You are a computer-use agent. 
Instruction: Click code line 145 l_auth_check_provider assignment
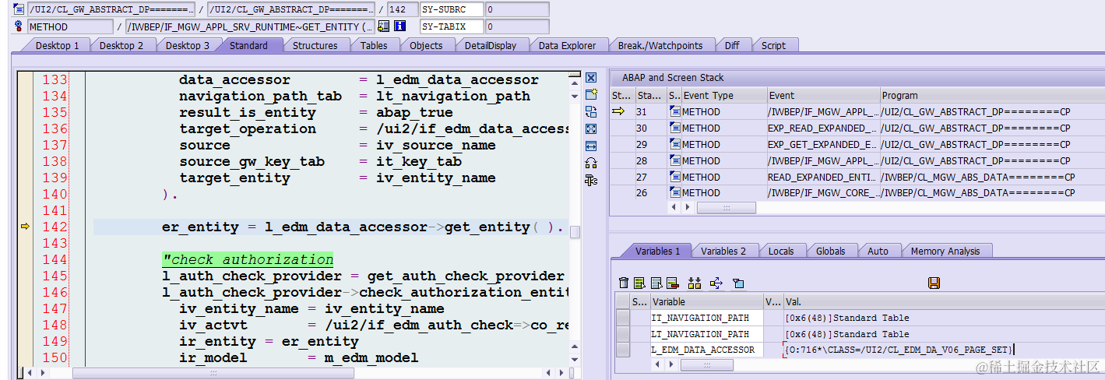point(363,276)
